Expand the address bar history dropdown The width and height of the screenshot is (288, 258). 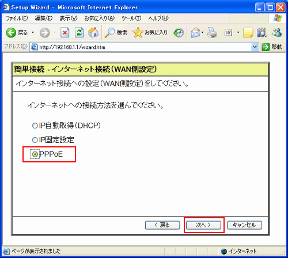tap(255, 47)
